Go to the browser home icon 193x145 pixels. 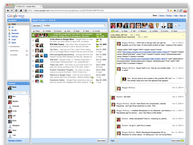tap(21, 11)
